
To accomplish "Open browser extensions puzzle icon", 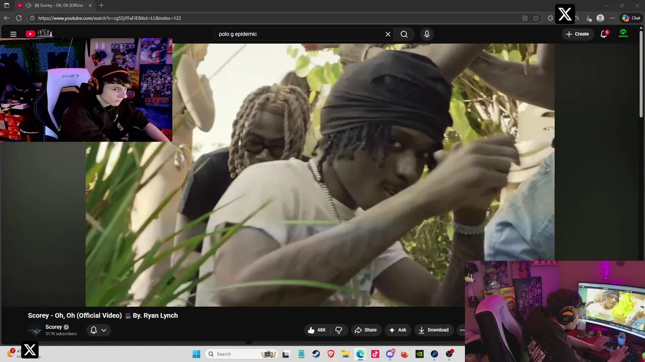I will pos(550,18).
